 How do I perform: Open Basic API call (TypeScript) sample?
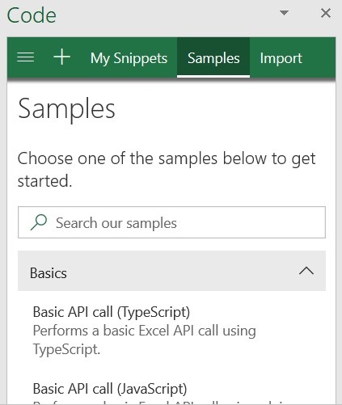coord(112,312)
